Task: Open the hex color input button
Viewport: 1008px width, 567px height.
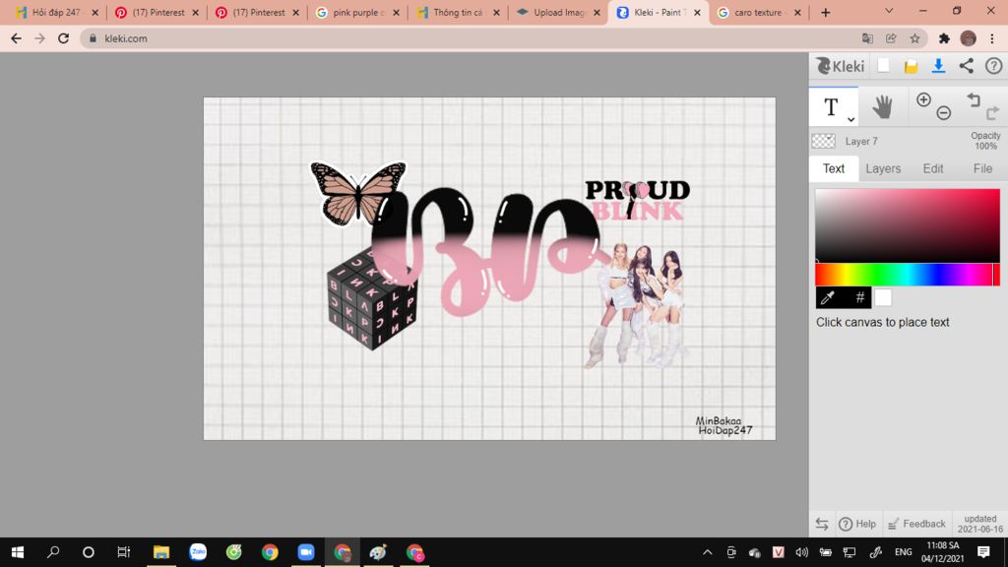Action: click(x=859, y=297)
